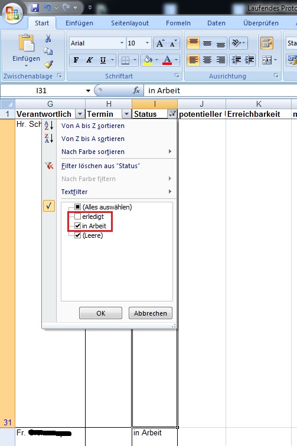
Task: Click the Status column filter button
Action: pos(172,114)
